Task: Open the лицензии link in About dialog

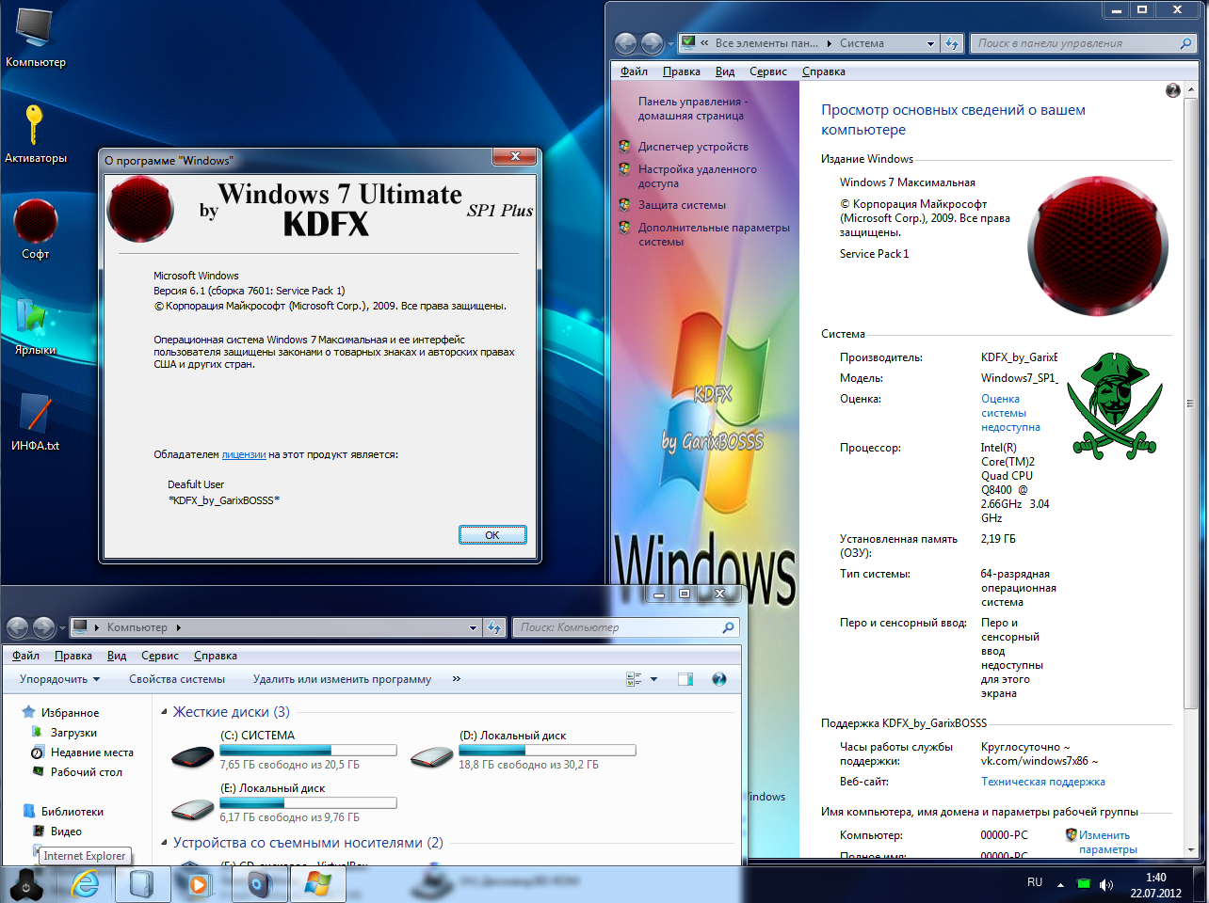Action: (244, 454)
